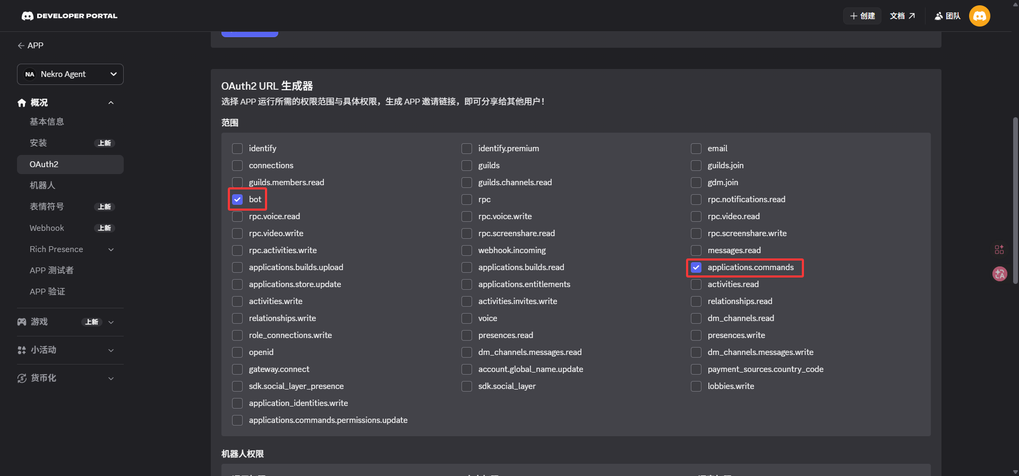Click the page vertical scrollbar
Viewport: 1019px width, 476px height.
tap(1015, 202)
